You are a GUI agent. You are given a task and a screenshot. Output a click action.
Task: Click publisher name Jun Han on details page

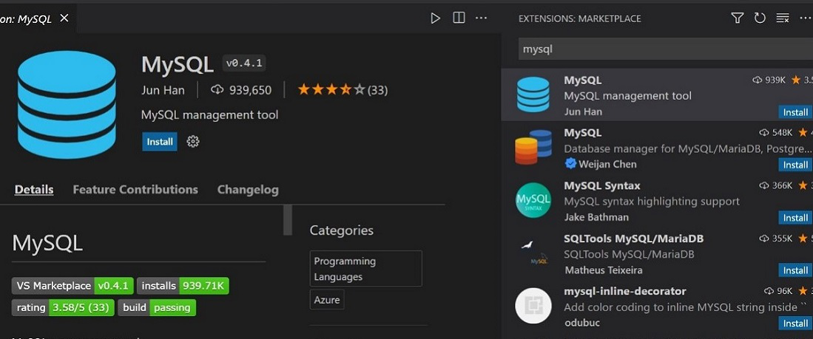(163, 90)
